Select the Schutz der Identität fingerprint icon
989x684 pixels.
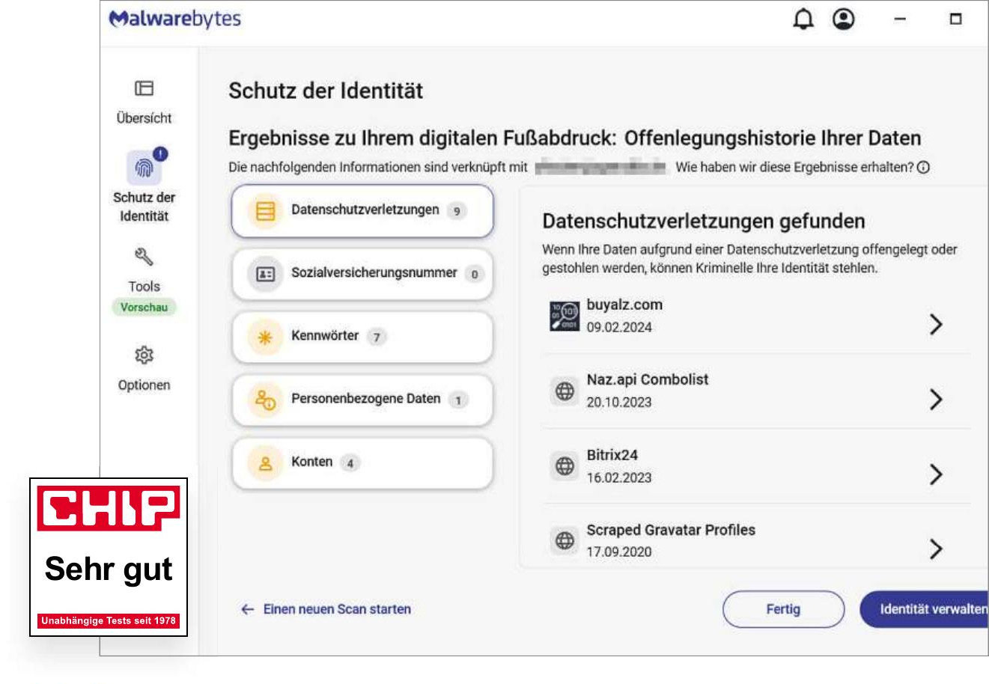click(144, 168)
